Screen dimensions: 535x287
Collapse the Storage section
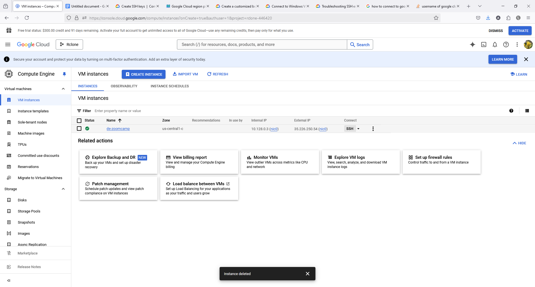[63, 189]
